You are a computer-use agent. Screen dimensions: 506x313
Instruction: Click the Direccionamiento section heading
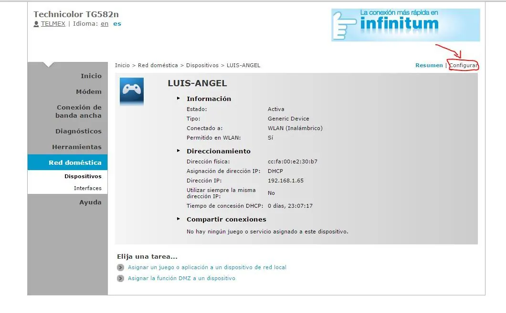[x=219, y=151]
